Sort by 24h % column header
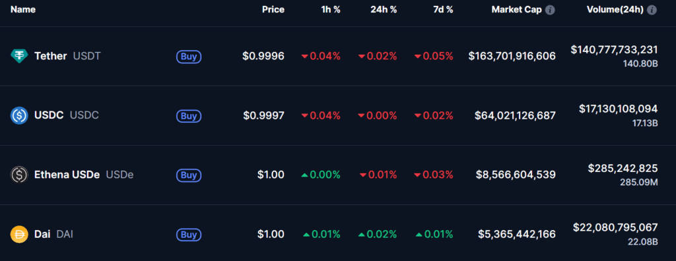Screen dimensions: 676x261 coord(384,9)
